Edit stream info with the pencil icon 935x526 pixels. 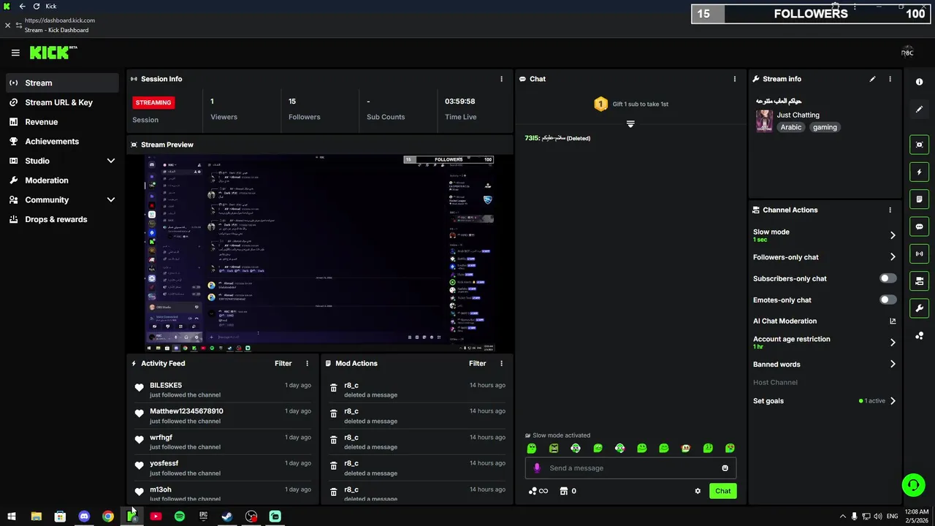click(x=872, y=79)
